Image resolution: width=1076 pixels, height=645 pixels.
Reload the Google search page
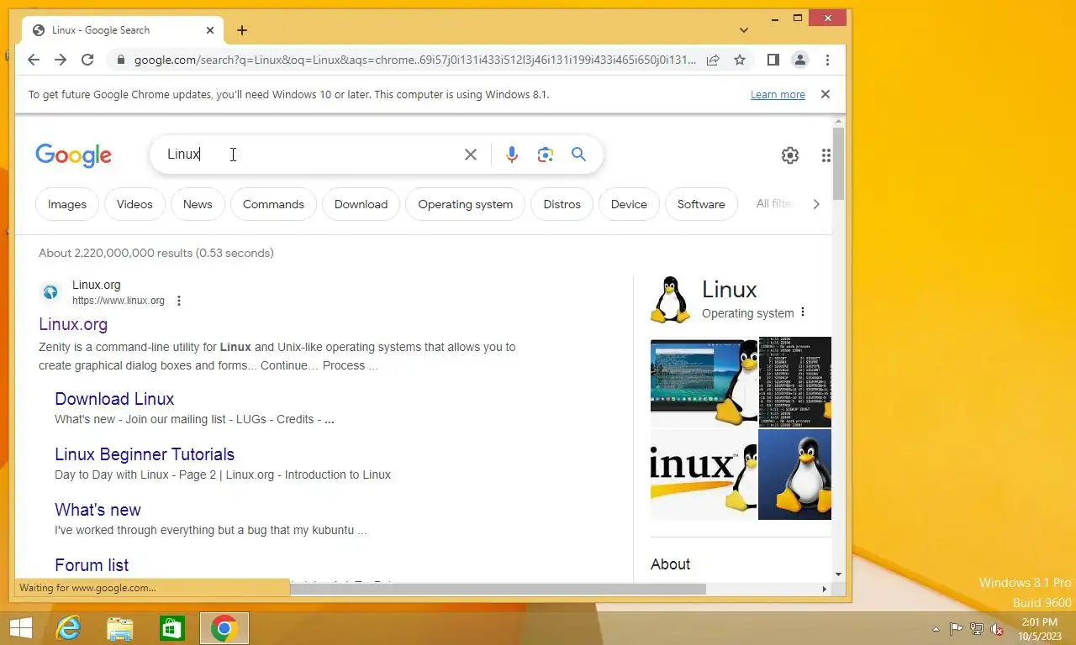click(x=87, y=60)
